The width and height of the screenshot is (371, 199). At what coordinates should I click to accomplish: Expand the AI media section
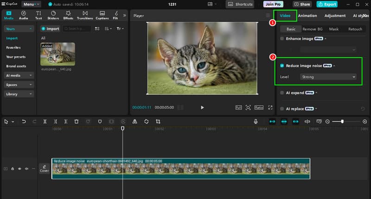(19, 75)
